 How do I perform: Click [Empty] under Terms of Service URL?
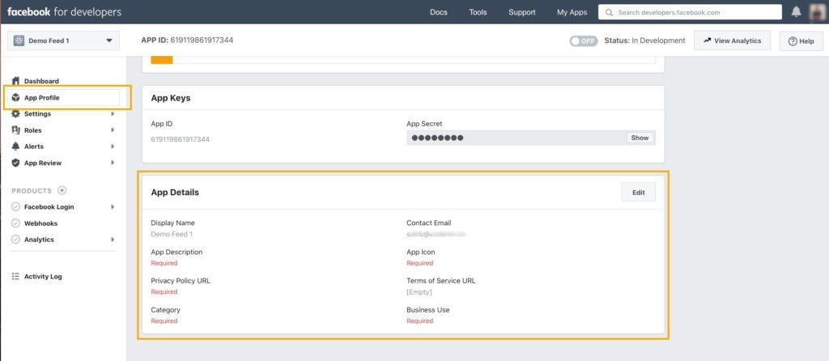pyautogui.click(x=419, y=291)
